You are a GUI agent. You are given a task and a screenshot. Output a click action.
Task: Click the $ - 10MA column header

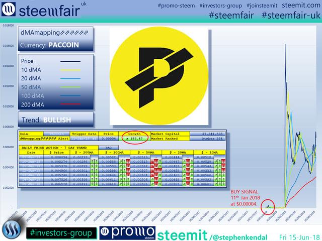tap(209, 152)
